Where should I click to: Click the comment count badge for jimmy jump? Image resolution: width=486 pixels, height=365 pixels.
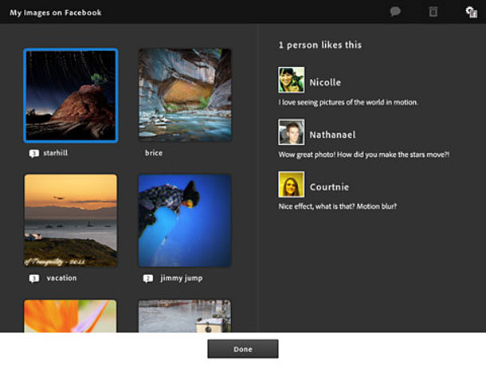click(148, 278)
